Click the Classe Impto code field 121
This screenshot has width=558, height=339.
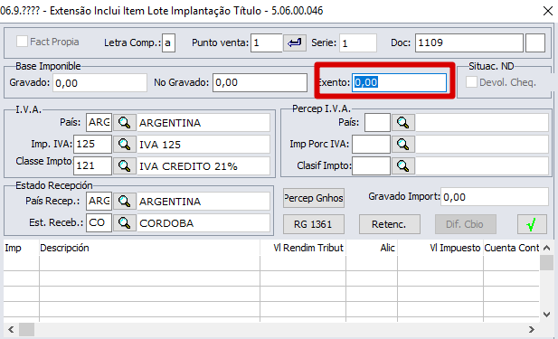pyautogui.click(x=92, y=165)
